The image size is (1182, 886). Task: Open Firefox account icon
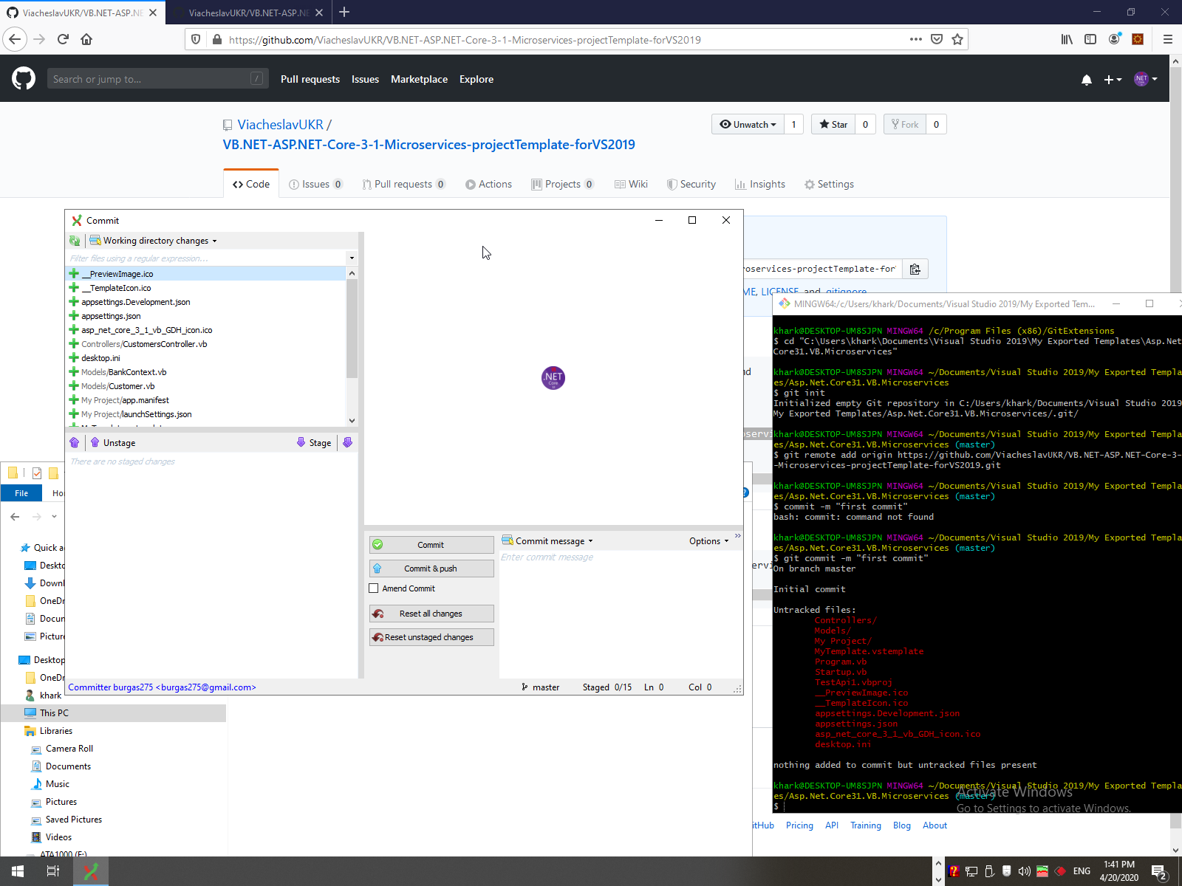click(1114, 39)
